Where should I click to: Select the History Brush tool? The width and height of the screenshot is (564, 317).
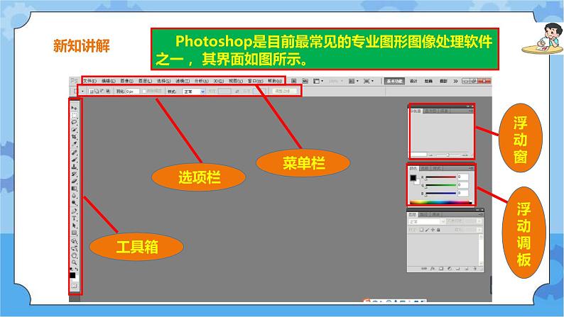(74, 174)
